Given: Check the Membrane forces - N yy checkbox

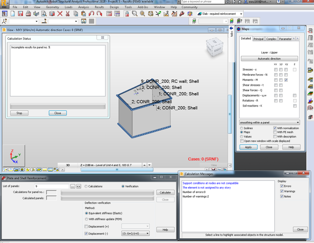Looking at the screenshot, I should pyautogui.click(x=281, y=75).
